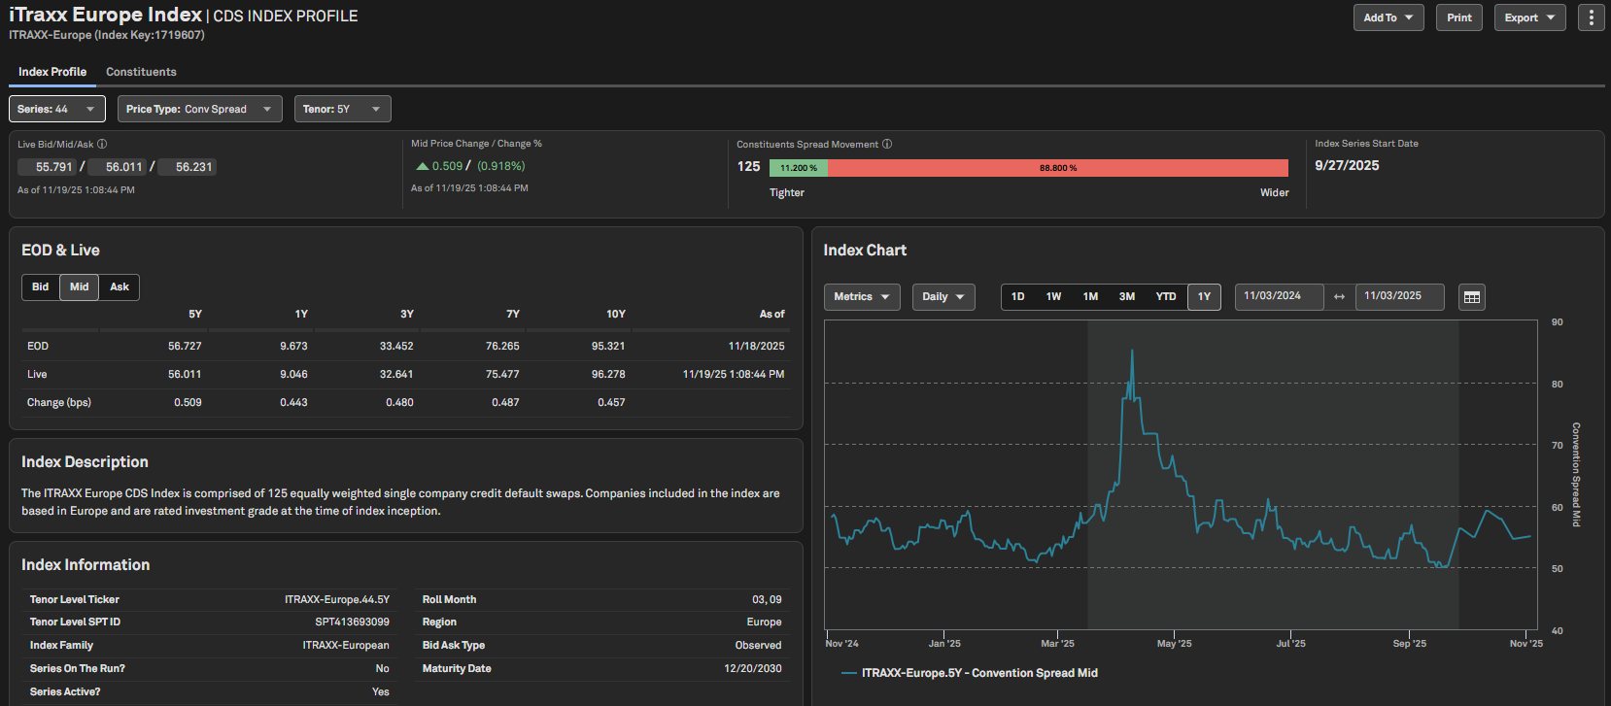Open the Price Type Conv Spread dropdown
Screen dimensions: 1611x706
[199, 109]
